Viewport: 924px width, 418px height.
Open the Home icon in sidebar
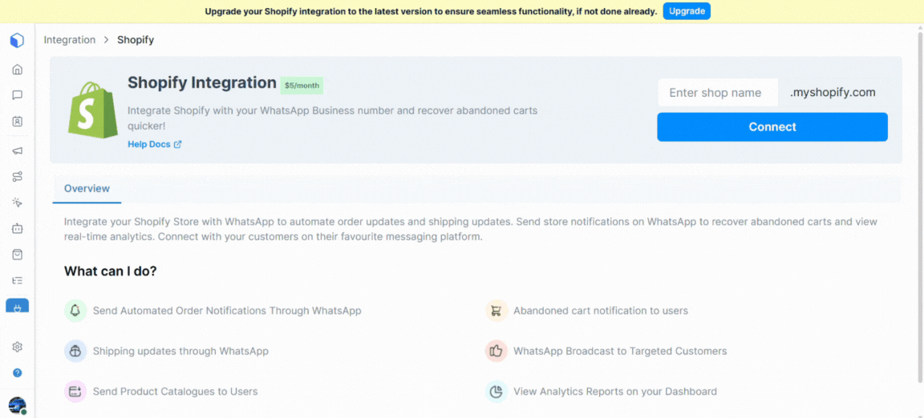point(17,70)
